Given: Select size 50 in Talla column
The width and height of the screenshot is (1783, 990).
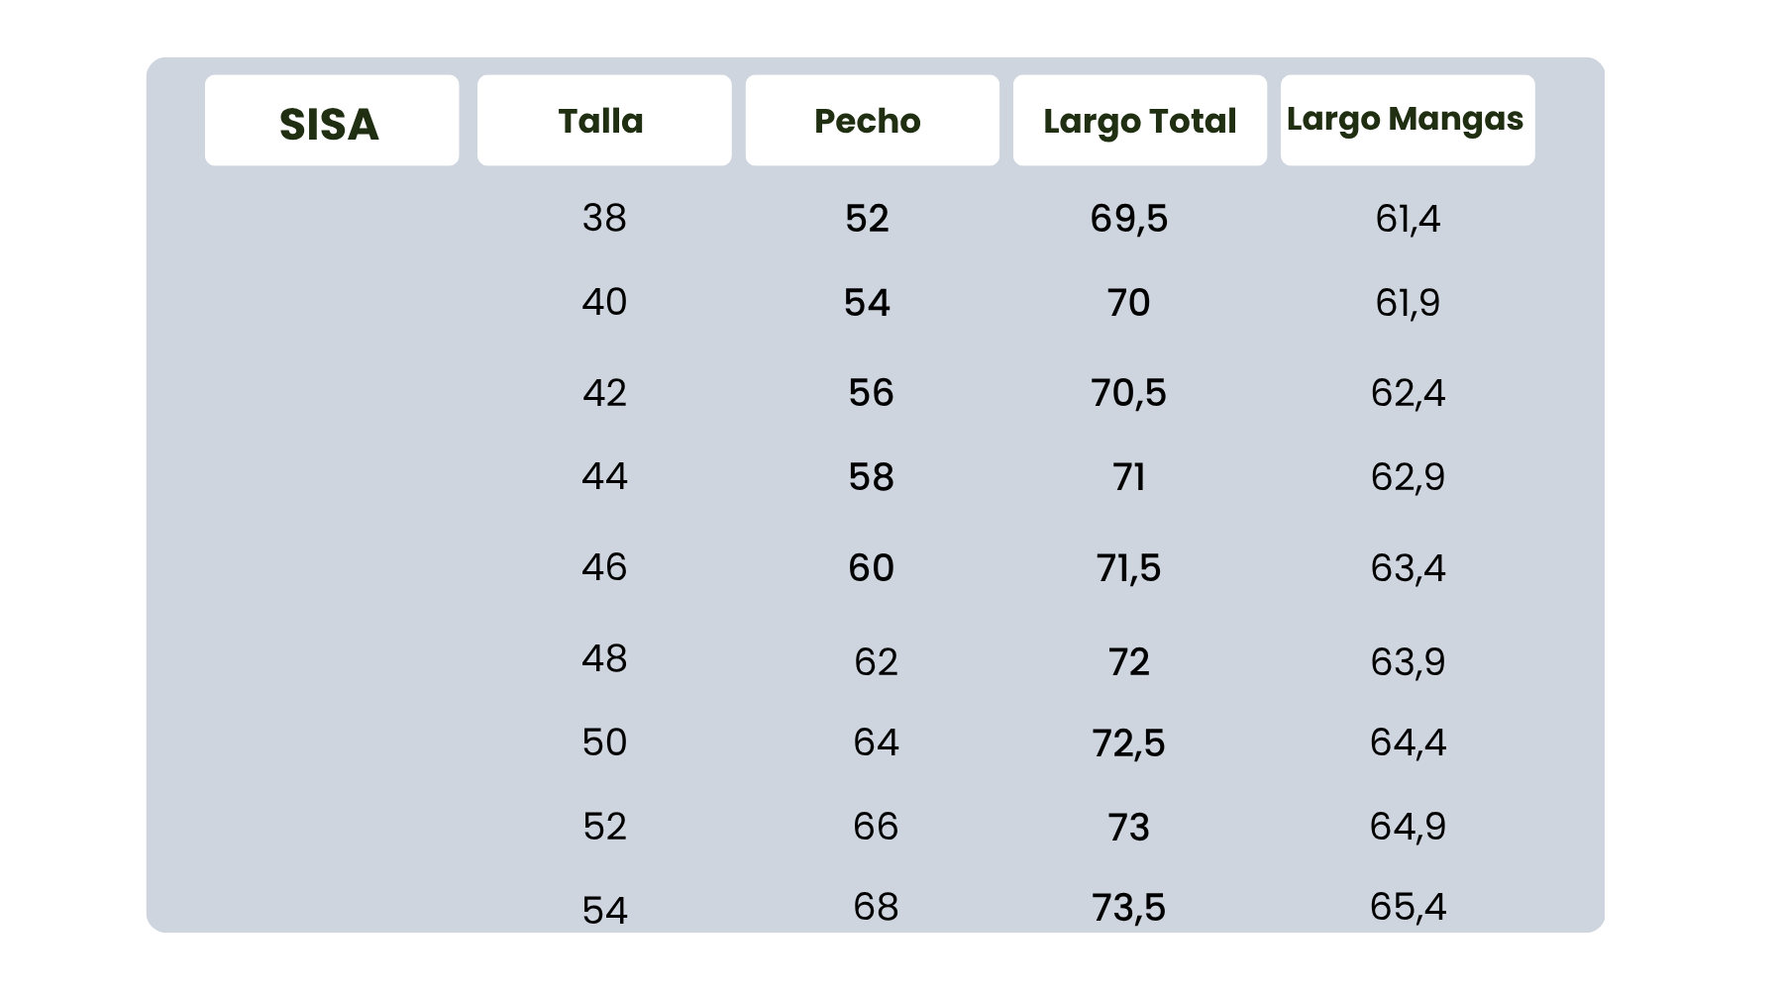Looking at the screenshot, I should click(604, 742).
